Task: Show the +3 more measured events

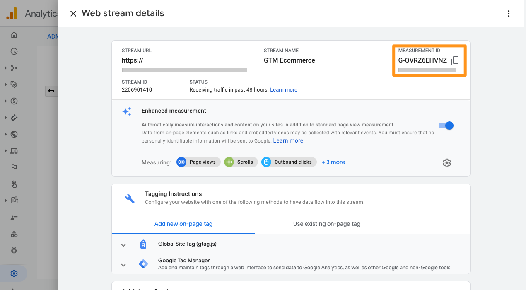Action: [x=333, y=162]
